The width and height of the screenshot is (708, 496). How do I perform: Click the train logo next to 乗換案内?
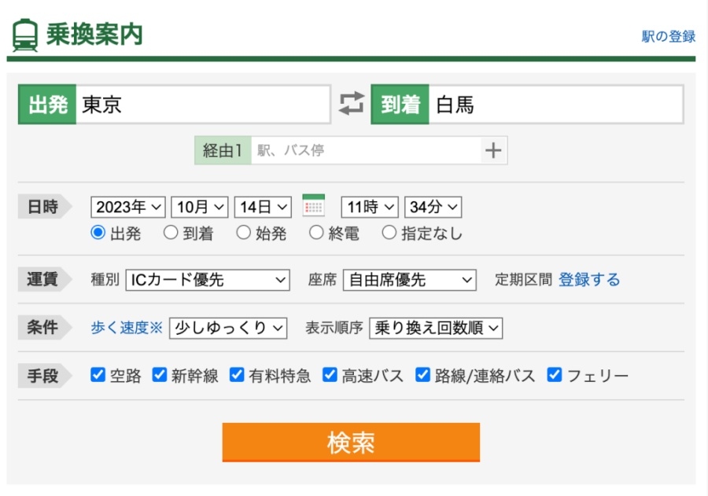pos(25,35)
